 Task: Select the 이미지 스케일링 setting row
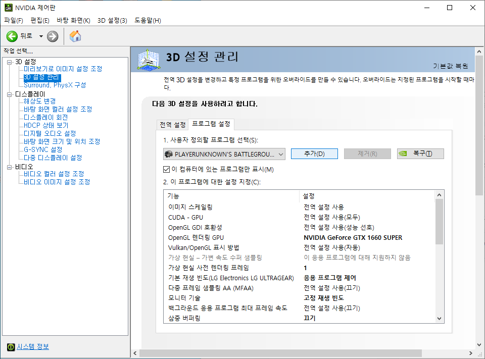299,207
